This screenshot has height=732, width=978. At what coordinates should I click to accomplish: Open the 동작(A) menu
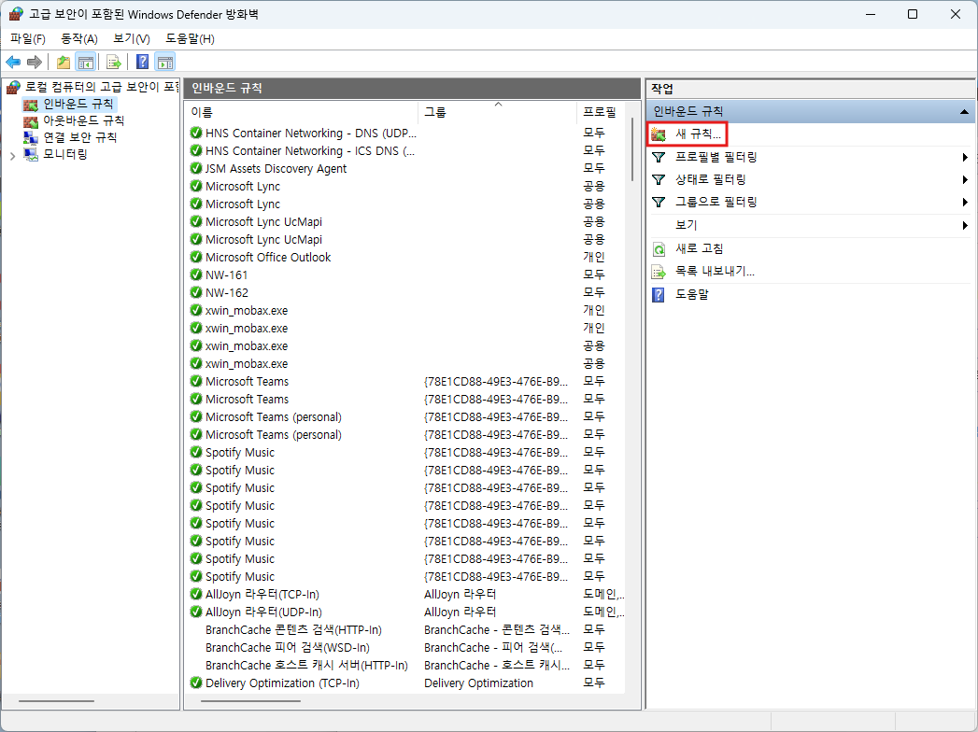tap(79, 38)
